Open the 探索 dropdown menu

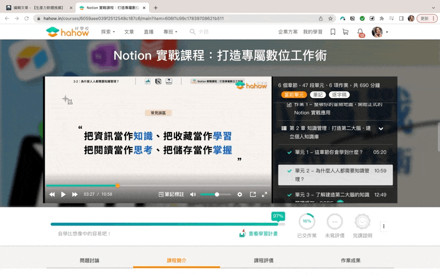(108, 32)
